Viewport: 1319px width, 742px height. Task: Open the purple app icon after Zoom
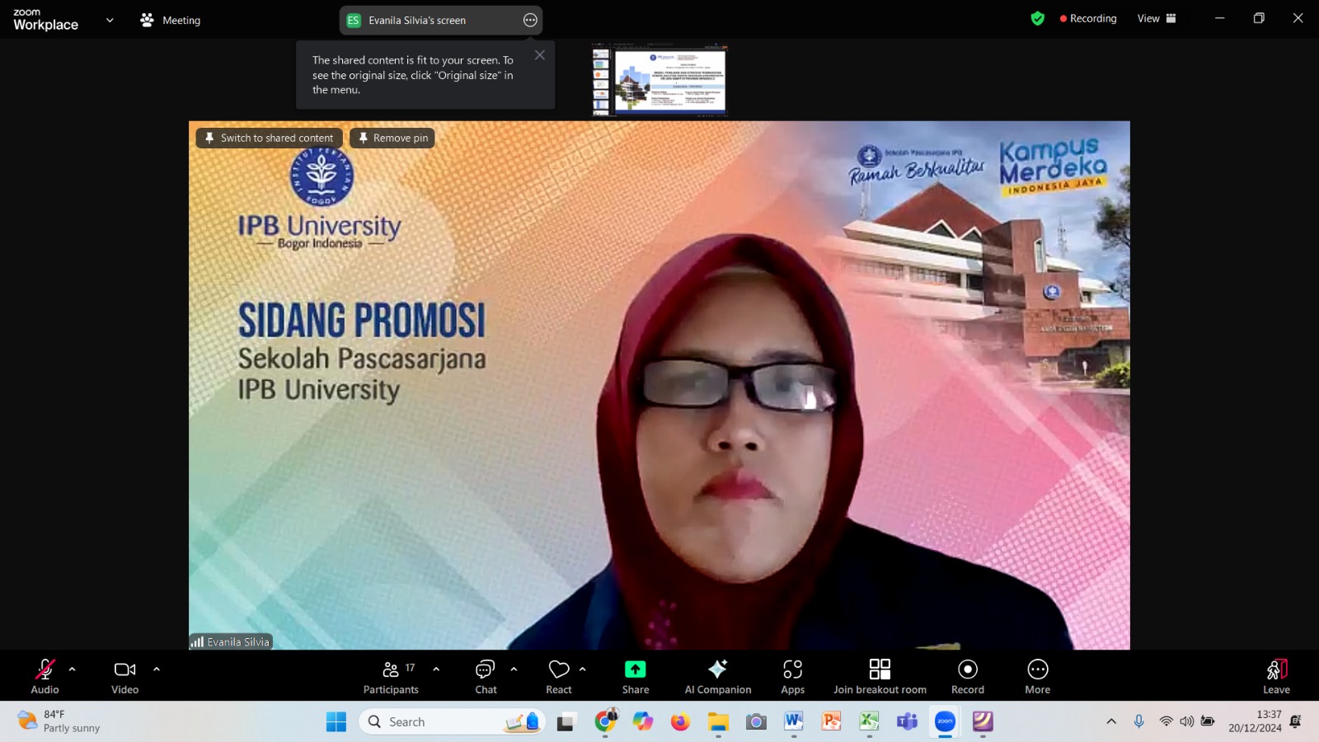coord(983,722)
